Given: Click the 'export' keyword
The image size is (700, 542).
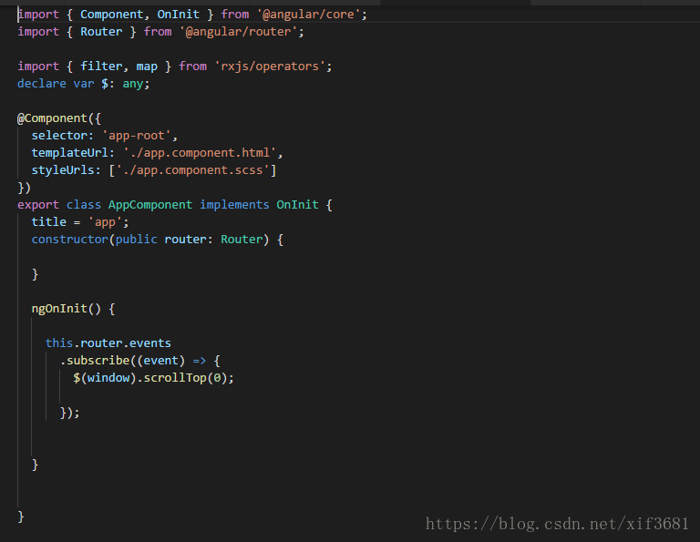Looking at the screenshot, I should pyautogui.click(x=38, y=205).
